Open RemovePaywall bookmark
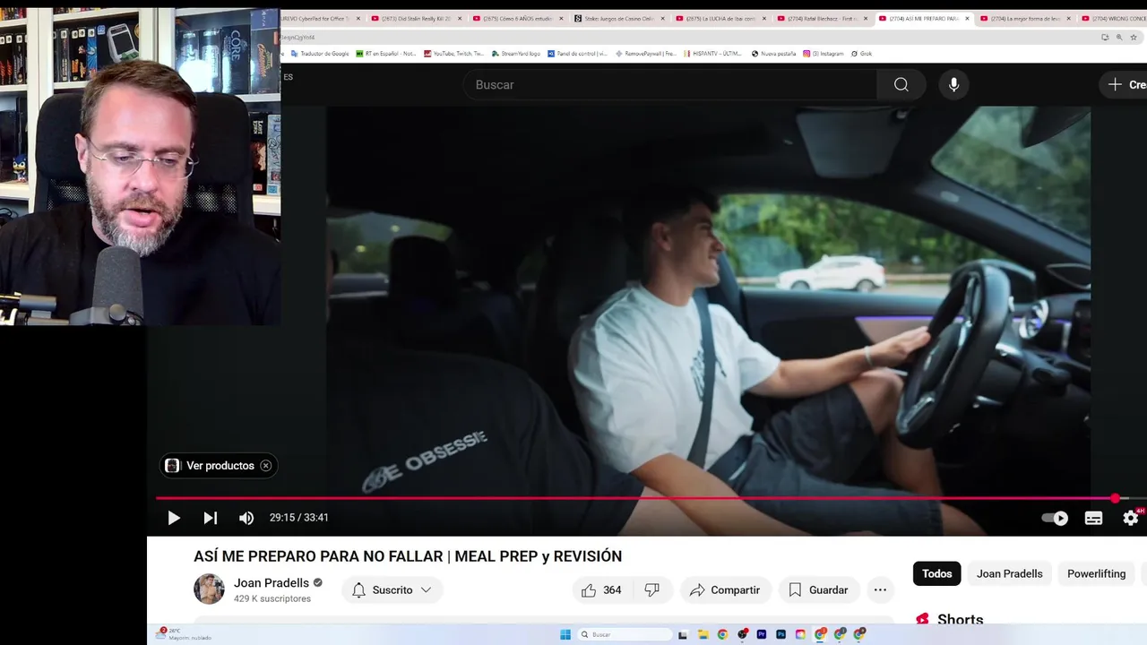Viewport: 1147px width, 645px height. click(645, 54)
